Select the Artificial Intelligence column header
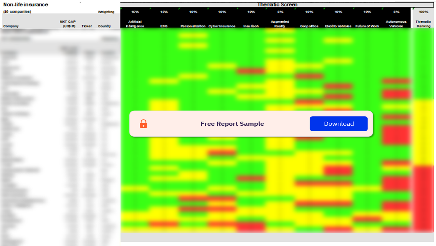Screen dimensions: 436x246 (x=135, y=24)
